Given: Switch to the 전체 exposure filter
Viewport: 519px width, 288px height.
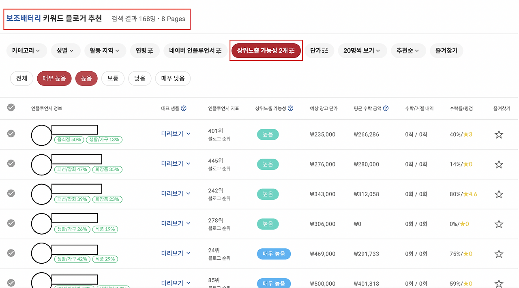Looking at the screenshot, I should point(21,78).
